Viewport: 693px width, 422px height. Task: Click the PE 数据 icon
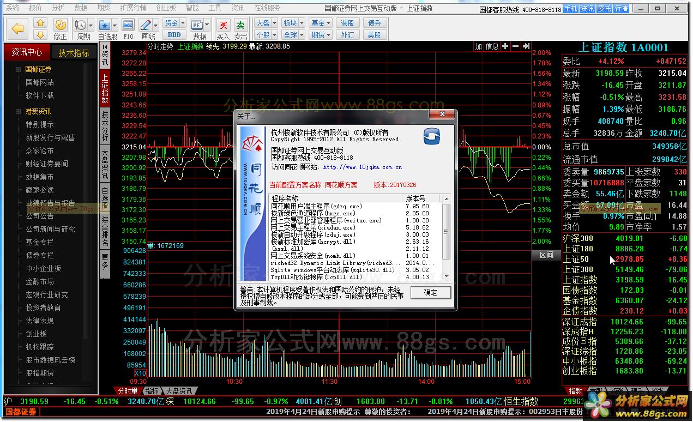(x=197, y=25)
